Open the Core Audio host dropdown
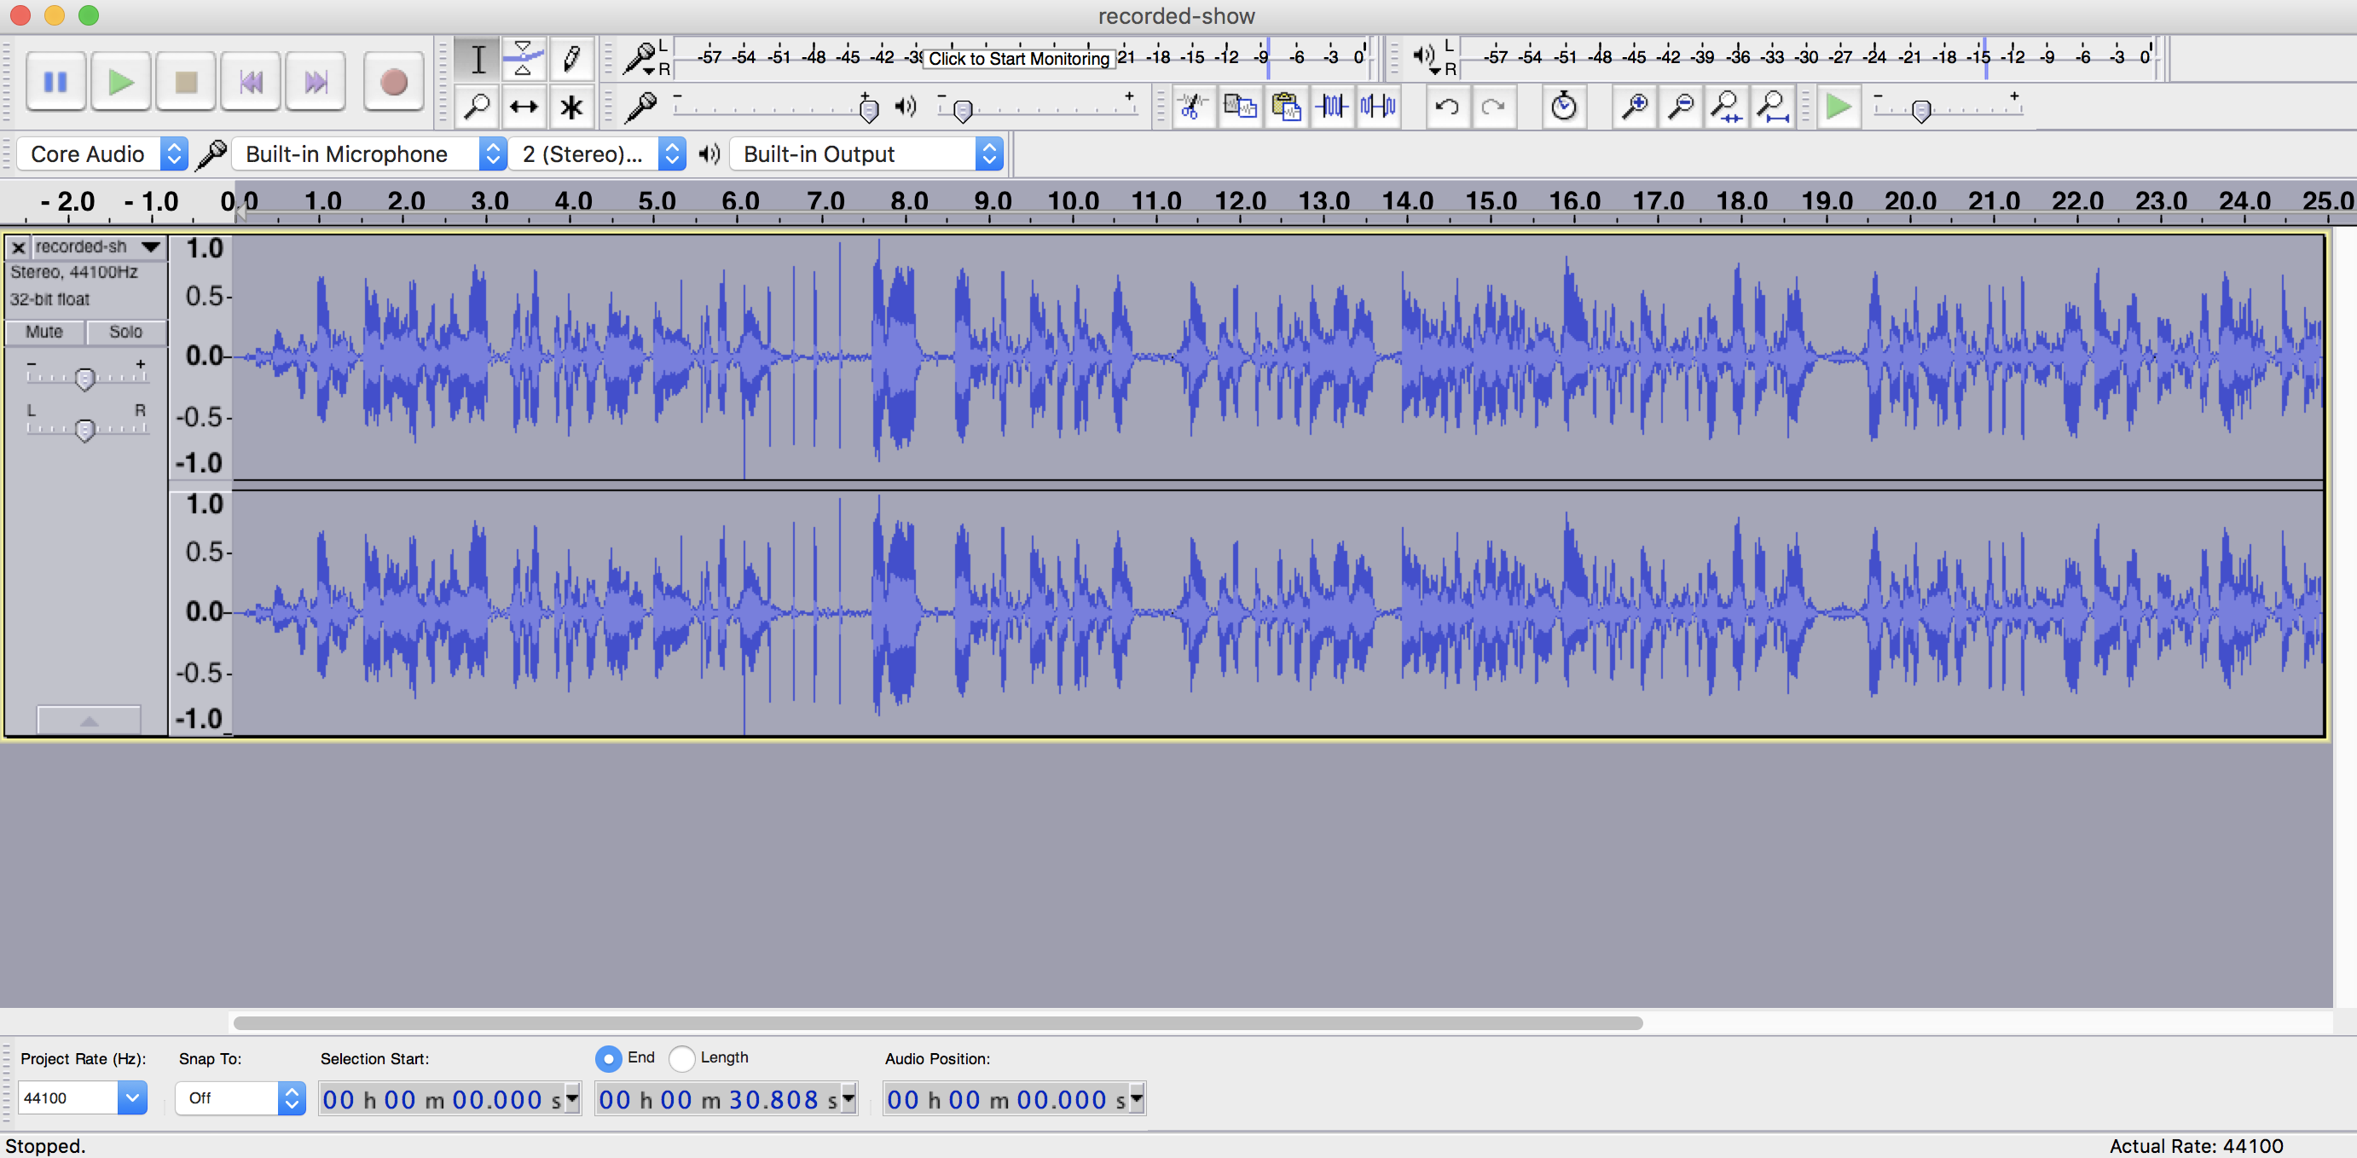Screen dimensions: 2357x1158 (x=102, y=153)
